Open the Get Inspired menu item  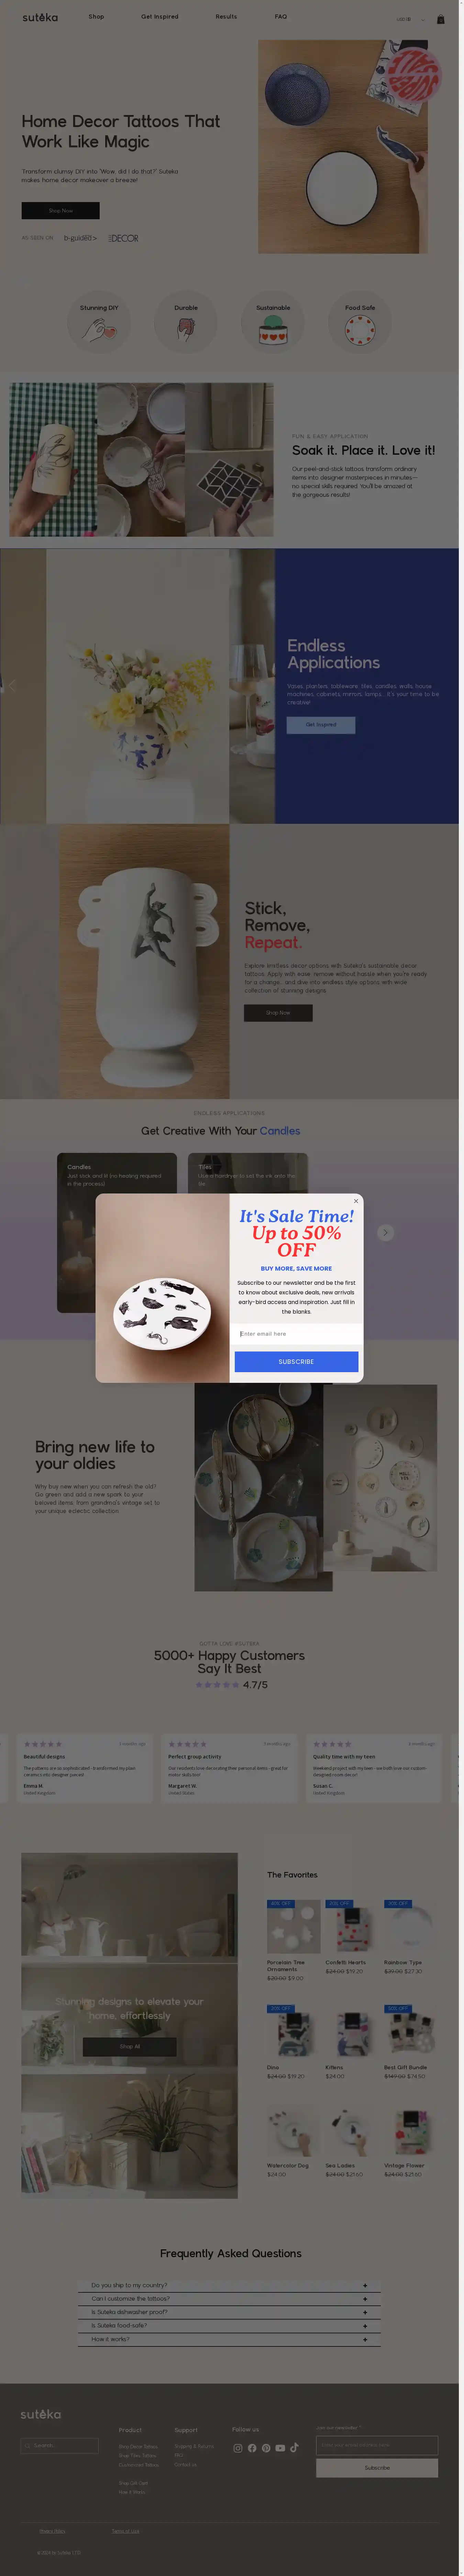160,17
